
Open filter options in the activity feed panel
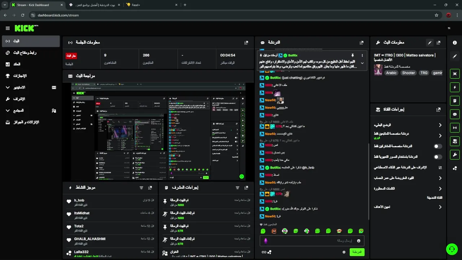[141, 188]
